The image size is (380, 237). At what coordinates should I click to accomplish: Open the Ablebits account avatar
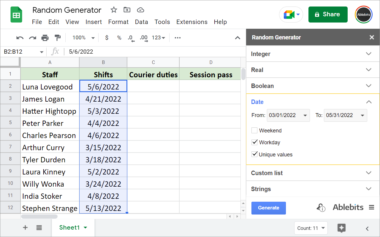pyautogui.click(x=364, y=15)
